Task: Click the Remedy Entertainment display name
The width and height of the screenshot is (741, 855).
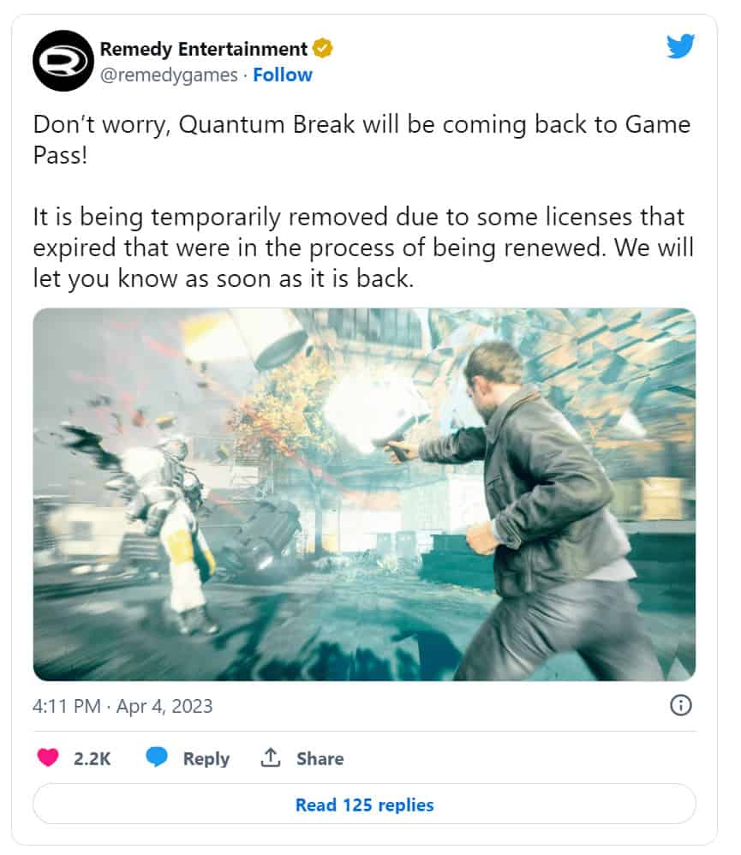Action: coord(203,49)
